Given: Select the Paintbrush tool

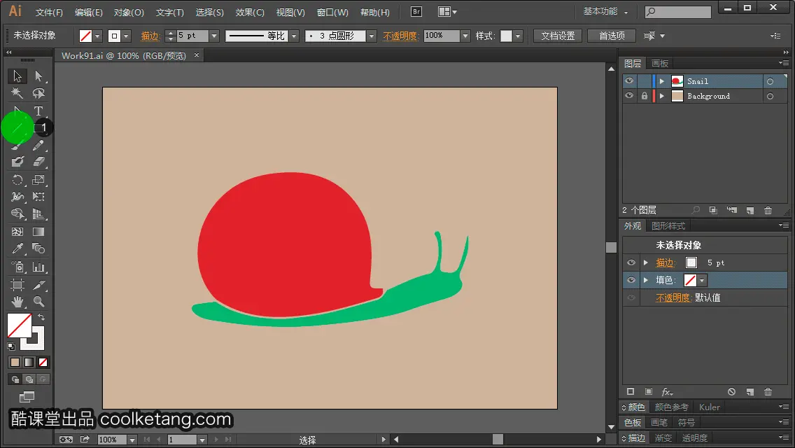Looking at the screenshot, I should [17, 146].
